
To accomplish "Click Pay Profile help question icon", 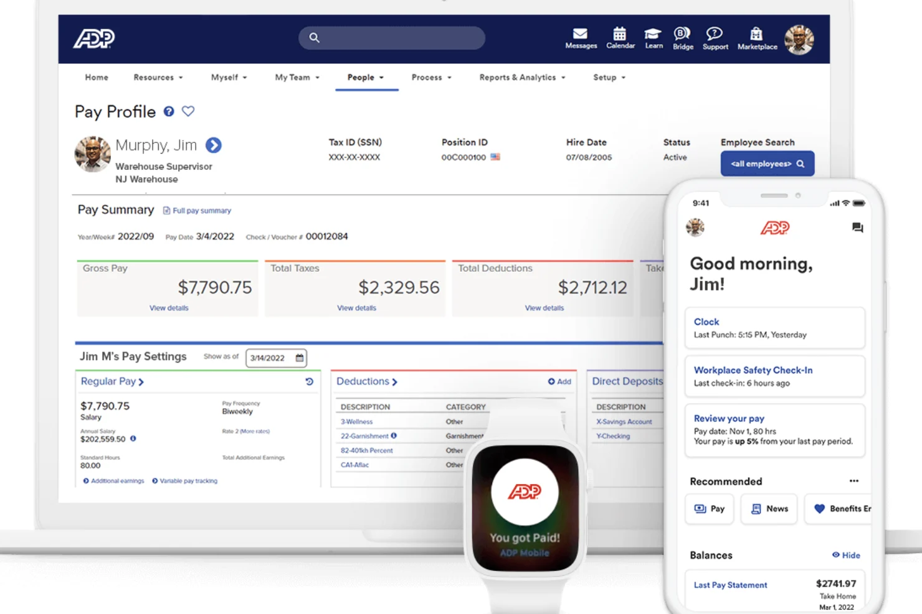I will (x=169, y=111).
